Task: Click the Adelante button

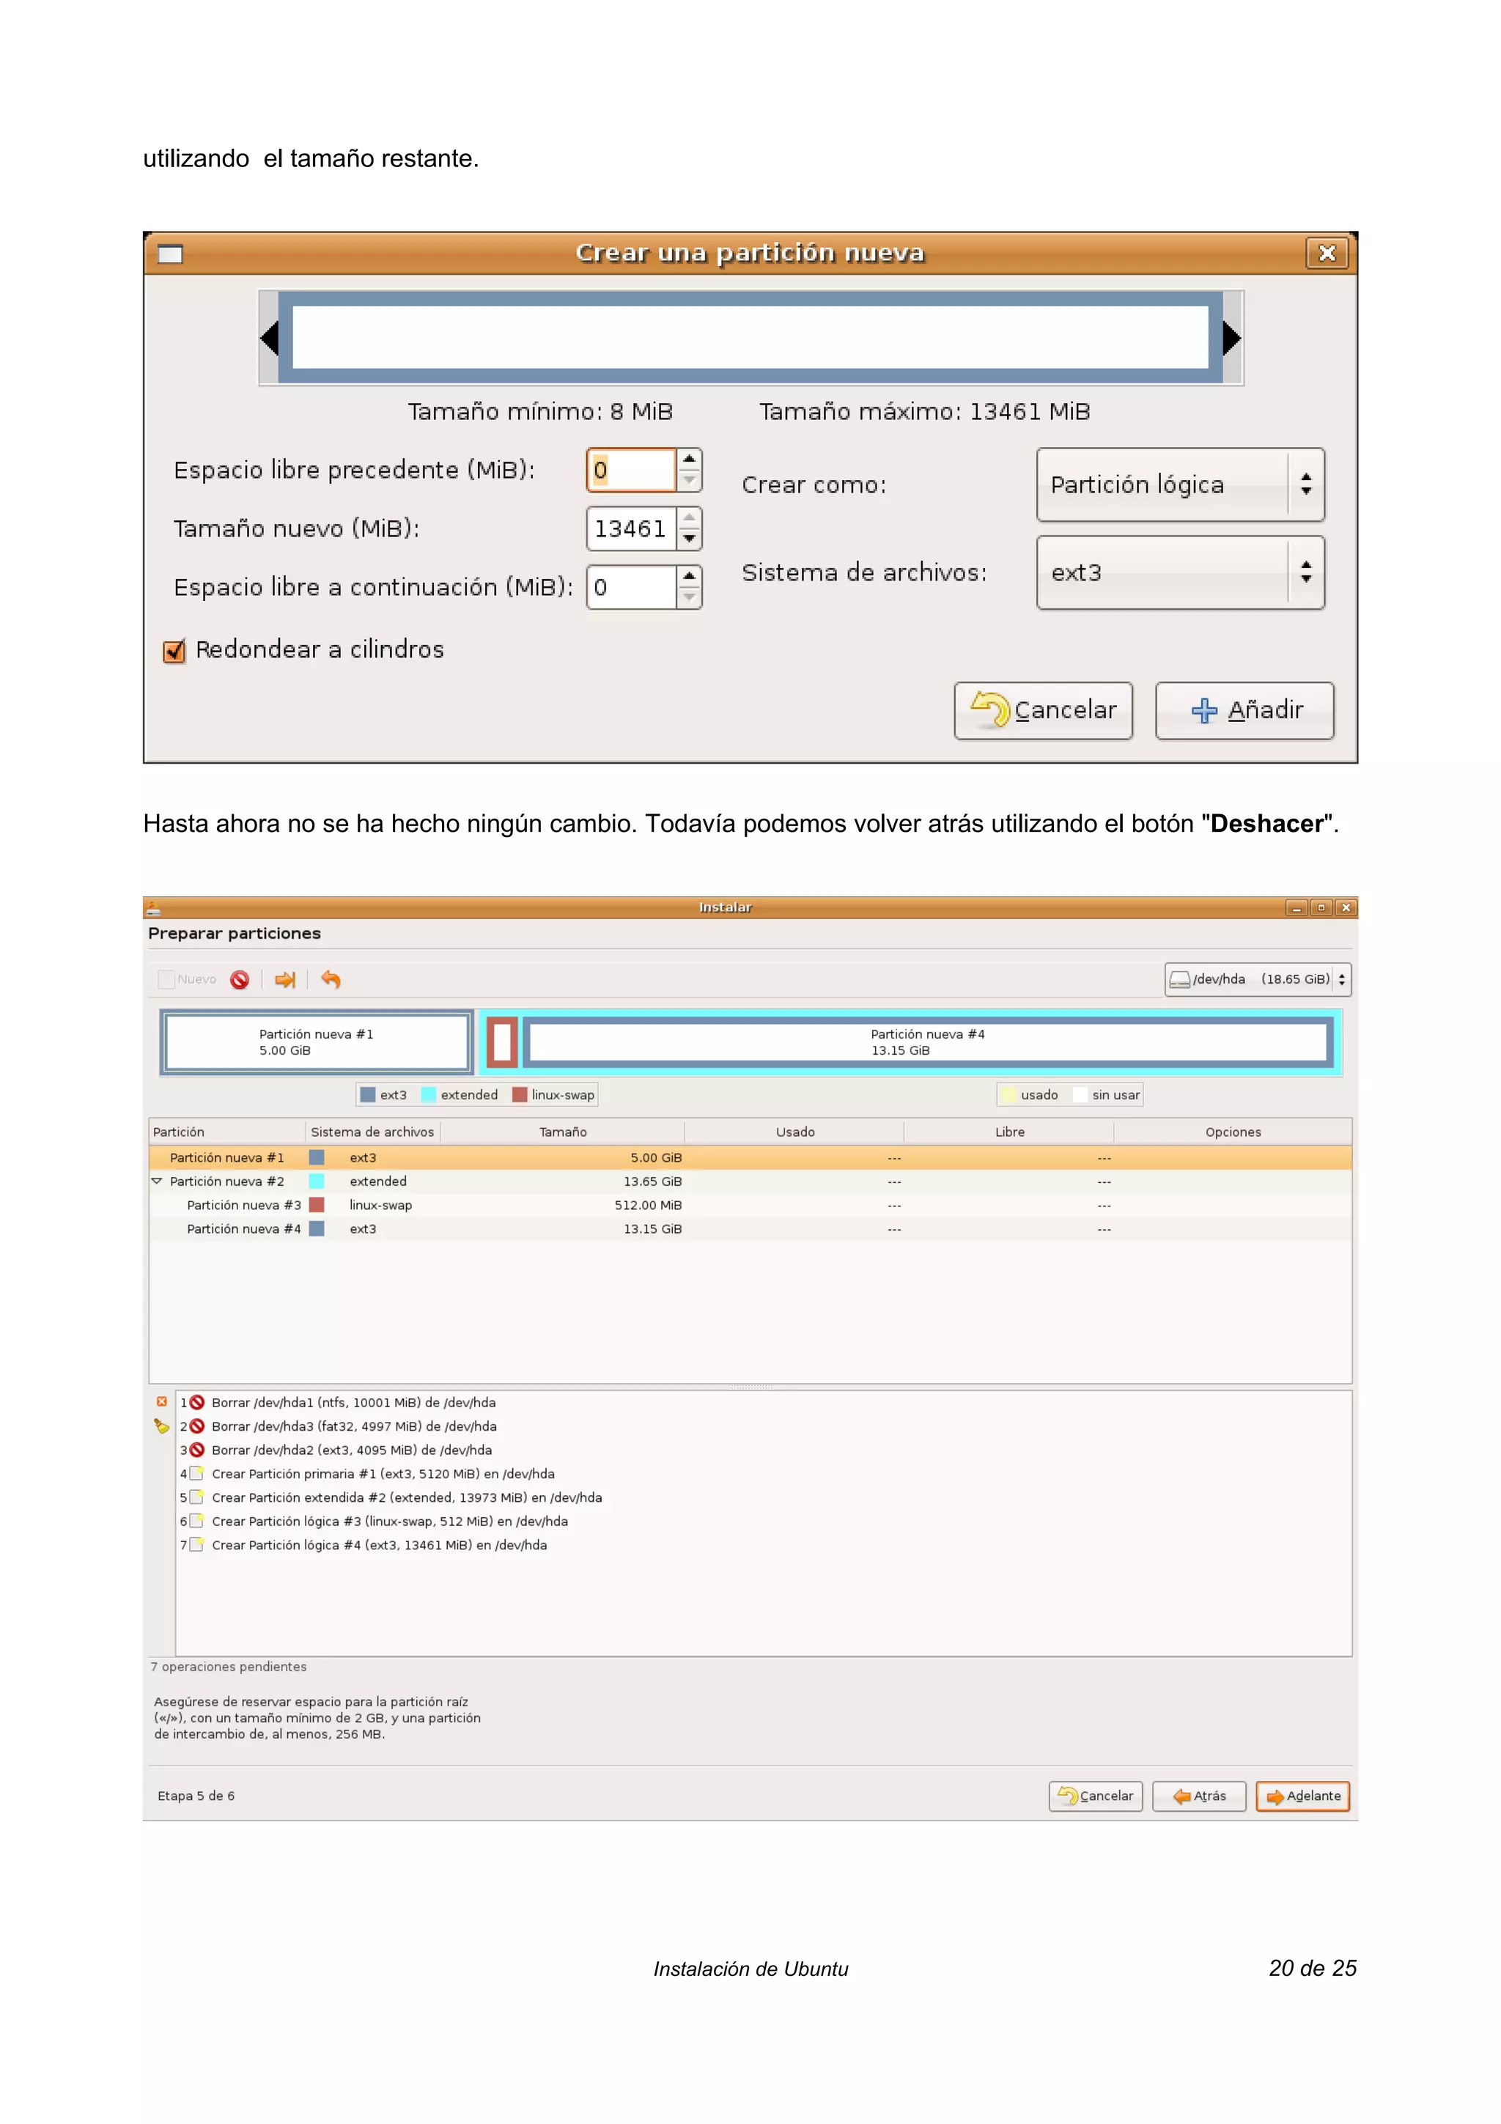Action: [x=1303, y=1796]
